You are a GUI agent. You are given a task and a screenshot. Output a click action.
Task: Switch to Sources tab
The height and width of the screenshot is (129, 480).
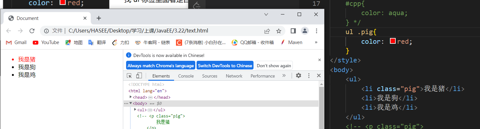point(210,76)
